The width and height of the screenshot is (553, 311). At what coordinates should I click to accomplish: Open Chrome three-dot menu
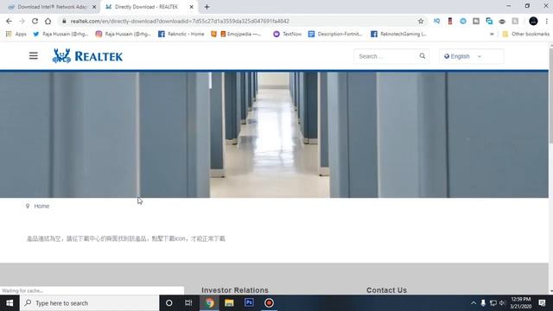click(x=546, y=21)
